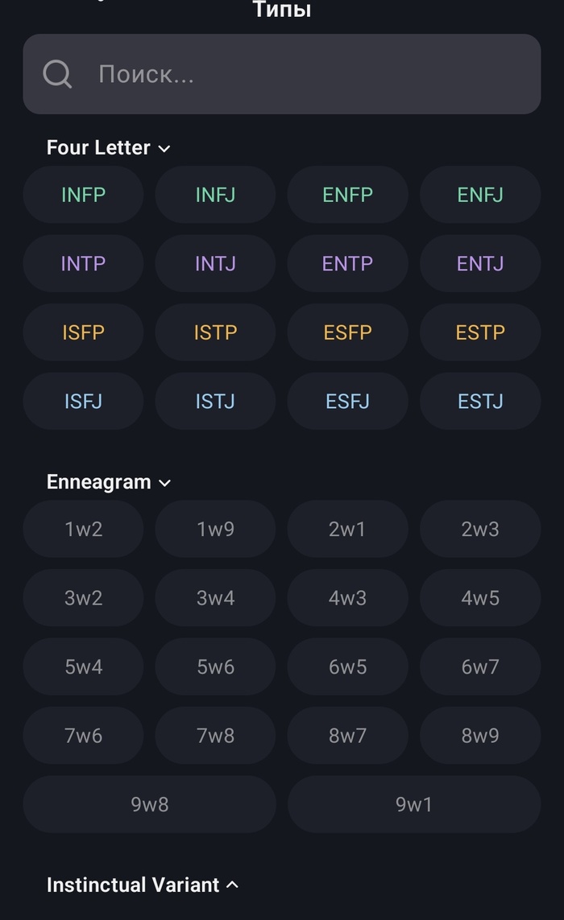Select the INFP type chip
This screenshot has height=920, width=564.
coord(83,195)
